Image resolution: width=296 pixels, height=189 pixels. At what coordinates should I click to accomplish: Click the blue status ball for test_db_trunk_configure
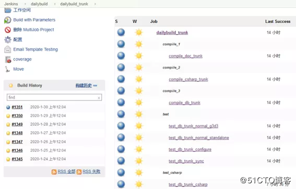pos(121,149)
